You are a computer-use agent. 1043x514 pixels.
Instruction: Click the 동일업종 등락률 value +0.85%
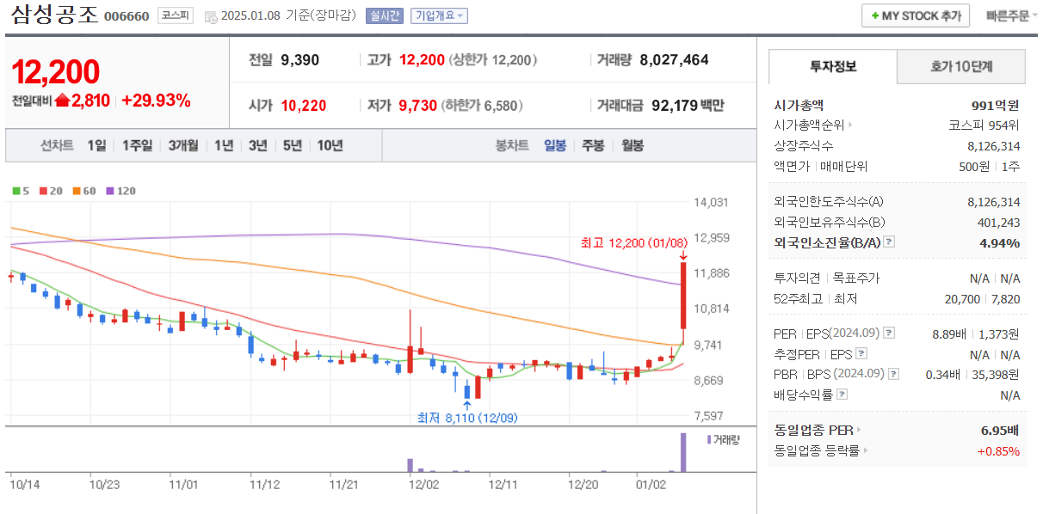[x=998, y=450]
